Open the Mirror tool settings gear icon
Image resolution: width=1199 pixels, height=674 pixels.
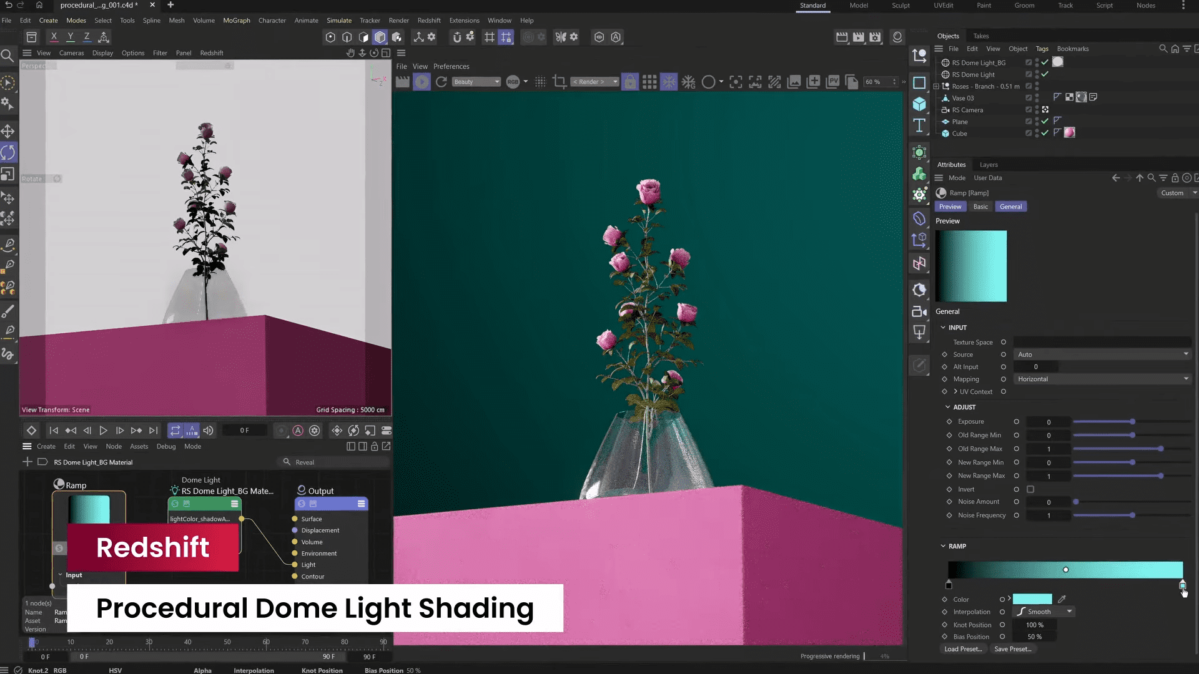point(573,37)
